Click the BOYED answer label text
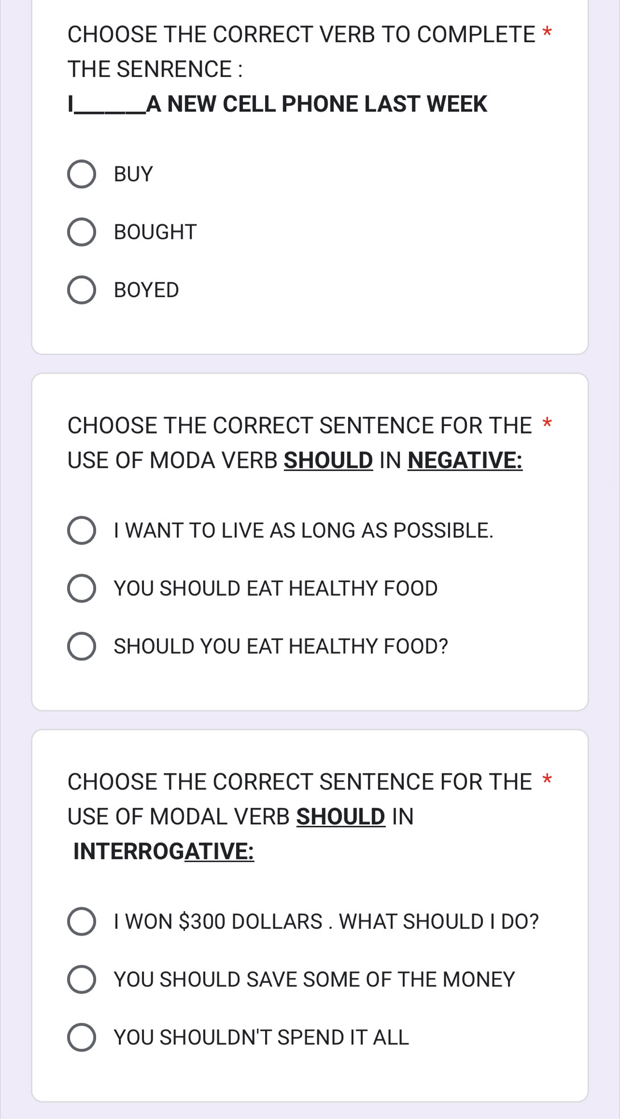Image resolution: width=620 pixels, height=1119 pixels. coord(146,290)
